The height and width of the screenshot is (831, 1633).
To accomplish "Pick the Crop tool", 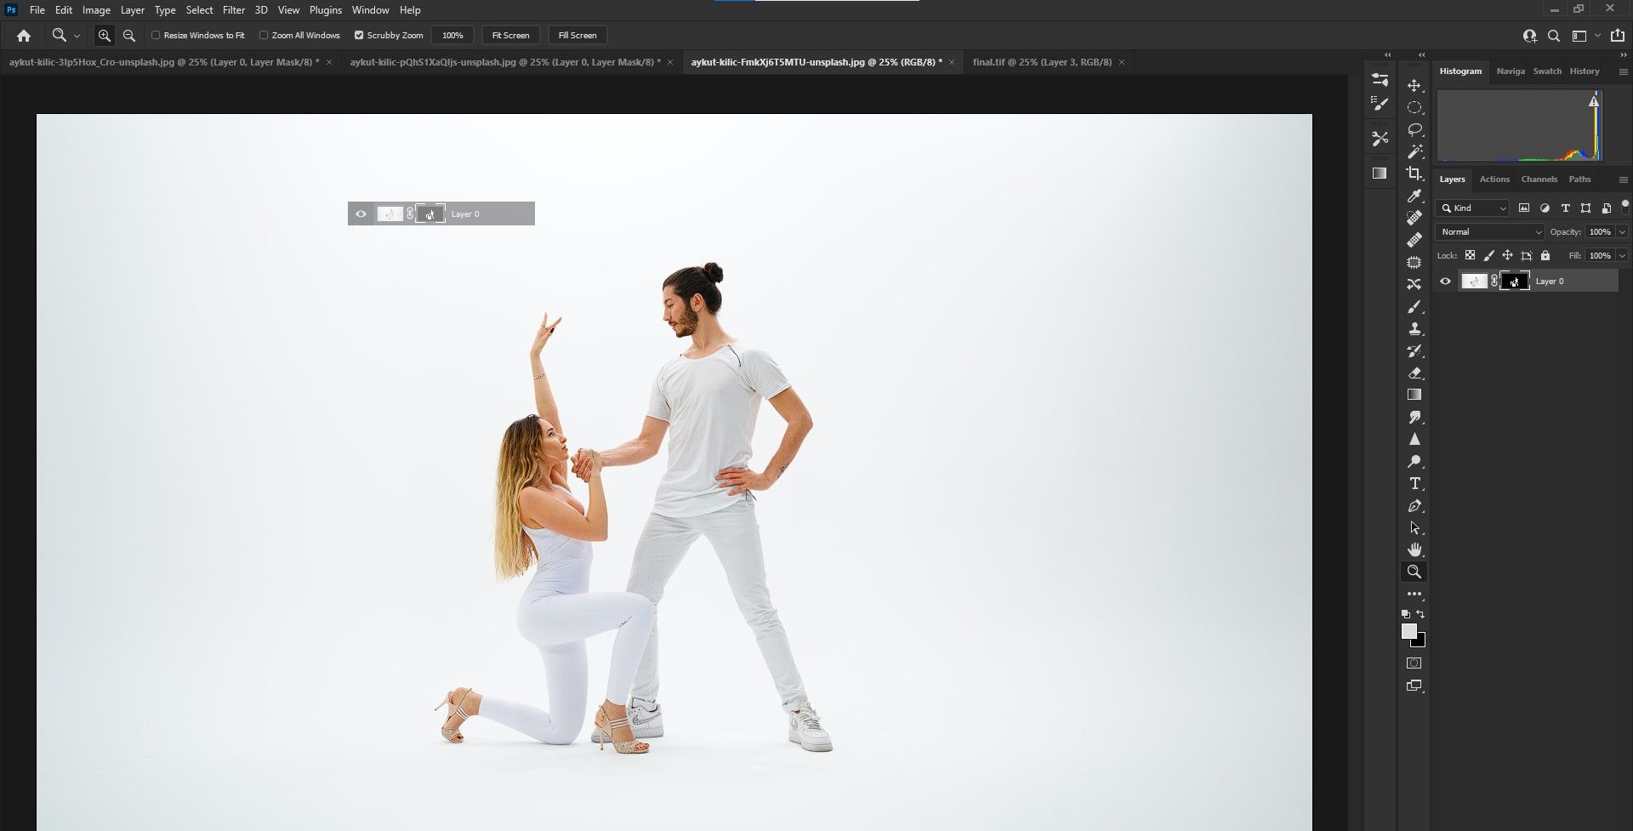I will (x=1414, y=171).
